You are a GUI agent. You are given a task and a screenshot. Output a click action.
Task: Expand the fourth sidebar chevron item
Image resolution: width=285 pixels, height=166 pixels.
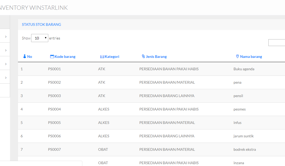click(x=6, y=78)
